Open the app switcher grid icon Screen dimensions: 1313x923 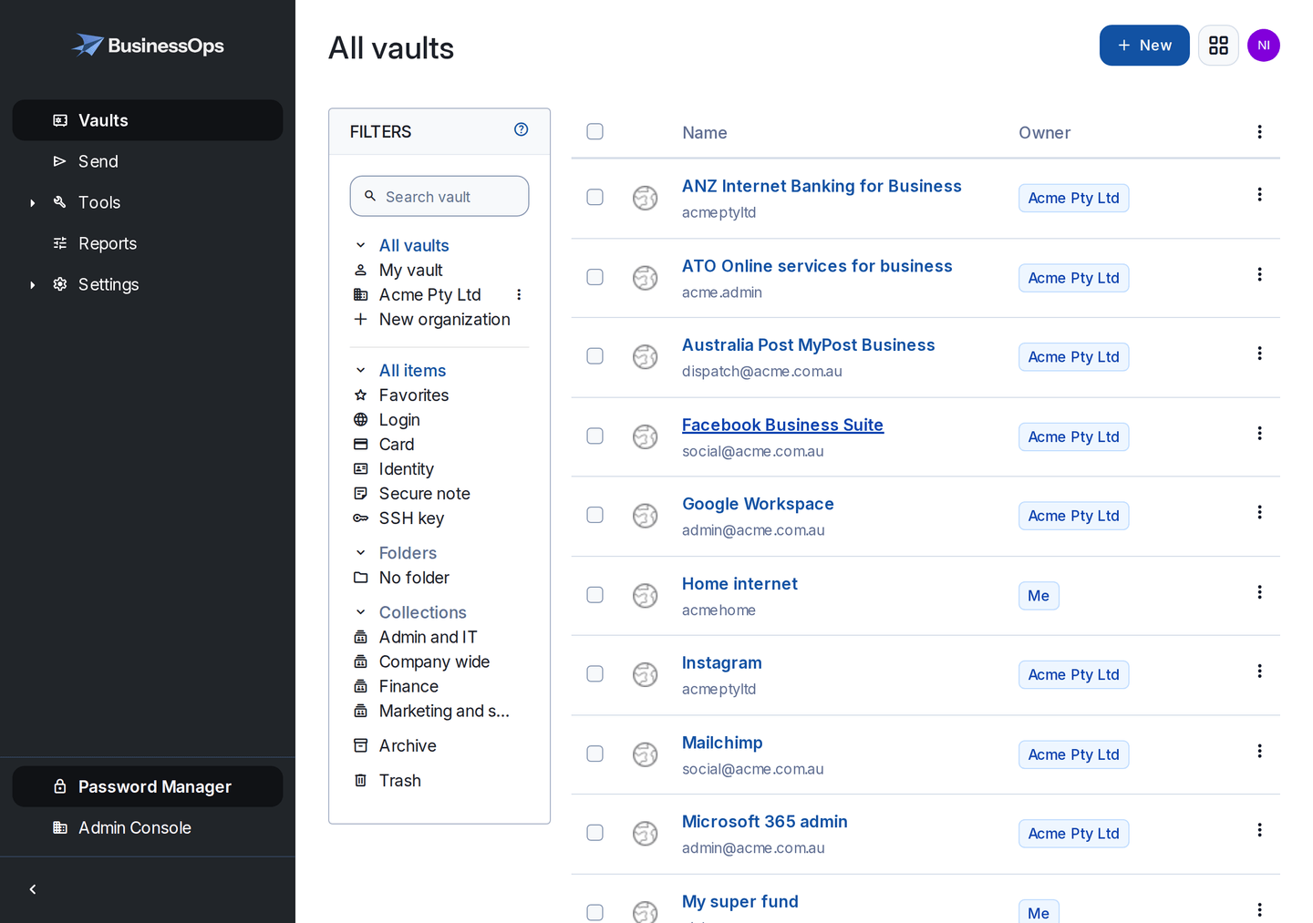tap(1218, 46)
